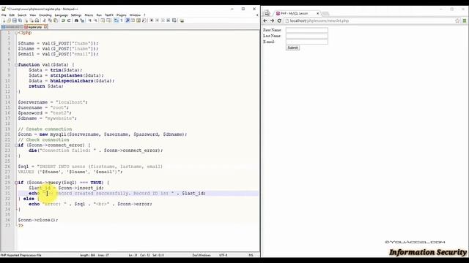
Task: Toggle synchronize vertical scrolling
Action: 103,20
